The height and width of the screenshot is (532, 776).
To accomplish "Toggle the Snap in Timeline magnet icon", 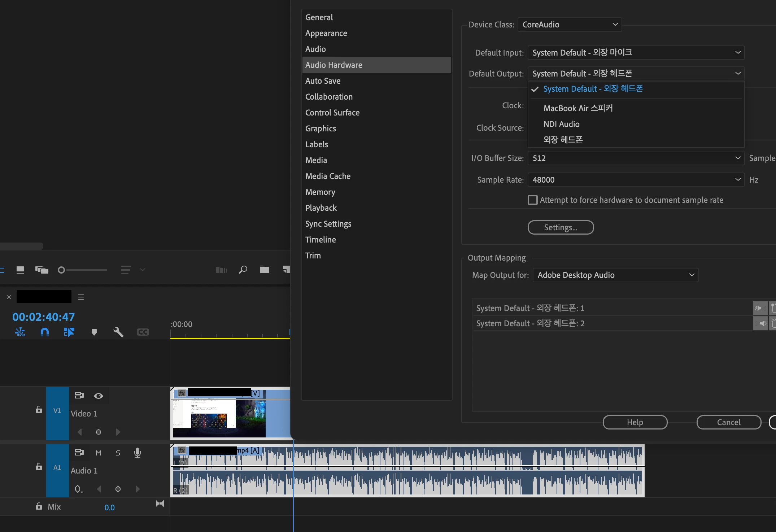I will 45,332.
